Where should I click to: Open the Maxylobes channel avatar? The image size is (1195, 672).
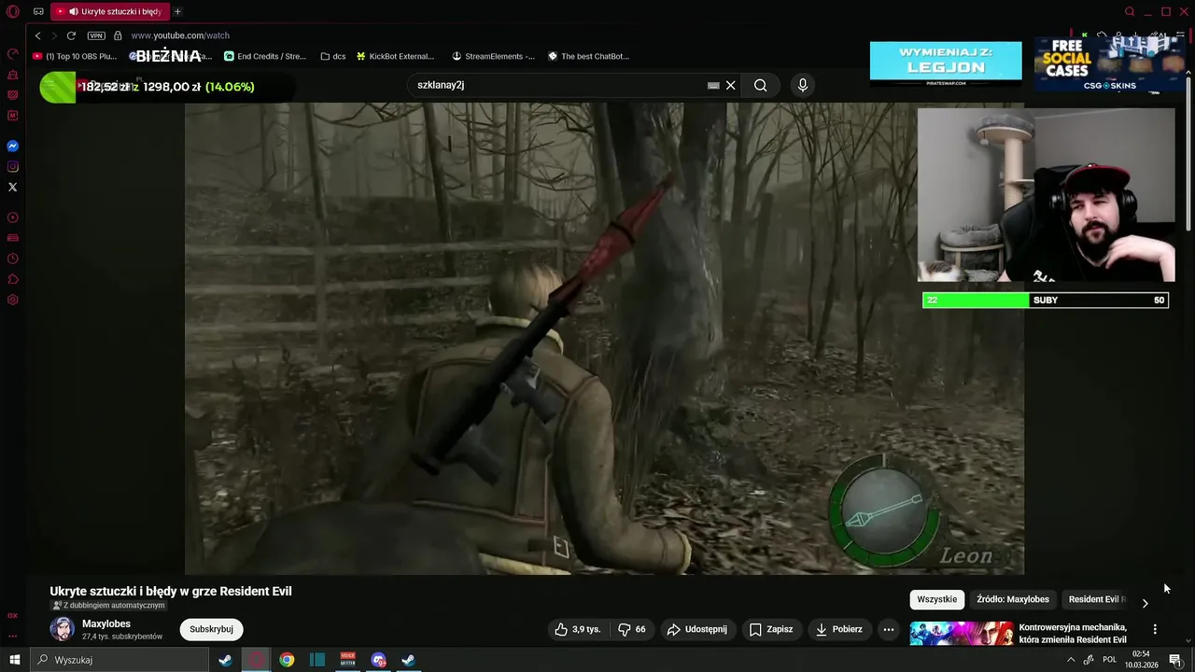(x=63, y=629)
